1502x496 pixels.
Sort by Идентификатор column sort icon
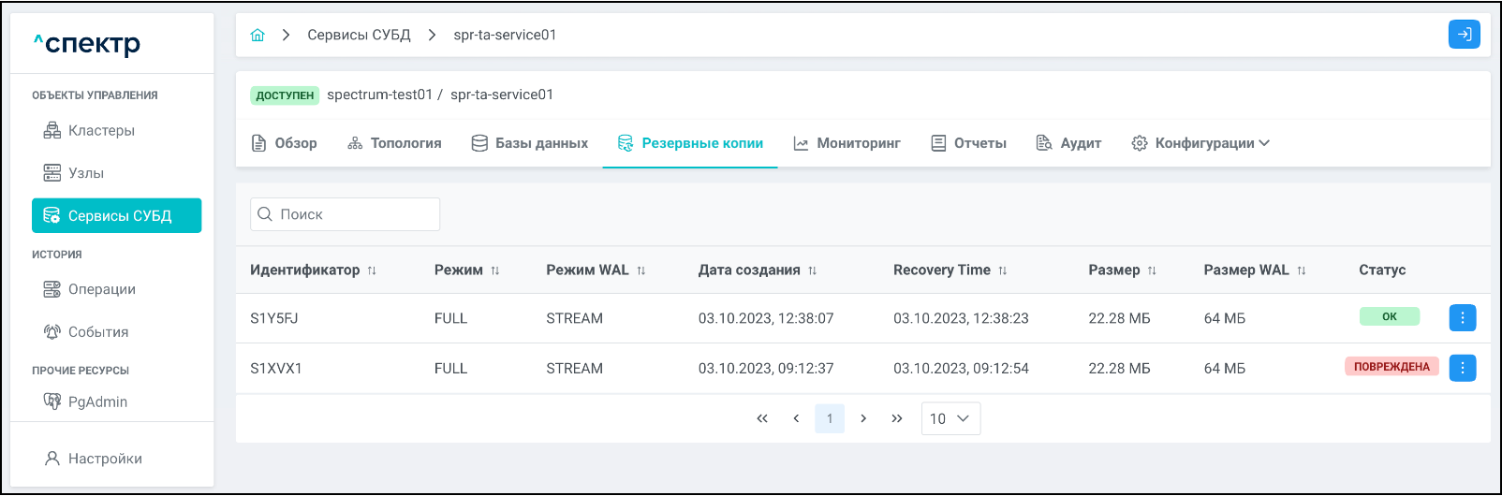click(372, 270)
